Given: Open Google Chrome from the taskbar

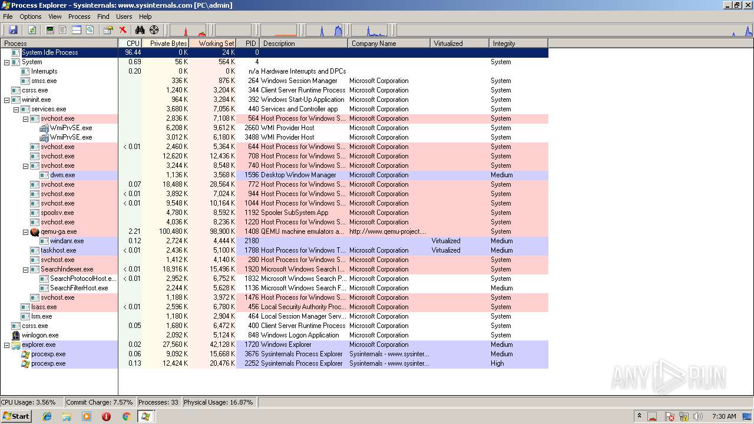Looking at the screenshot, I should (x=126, y=416).
